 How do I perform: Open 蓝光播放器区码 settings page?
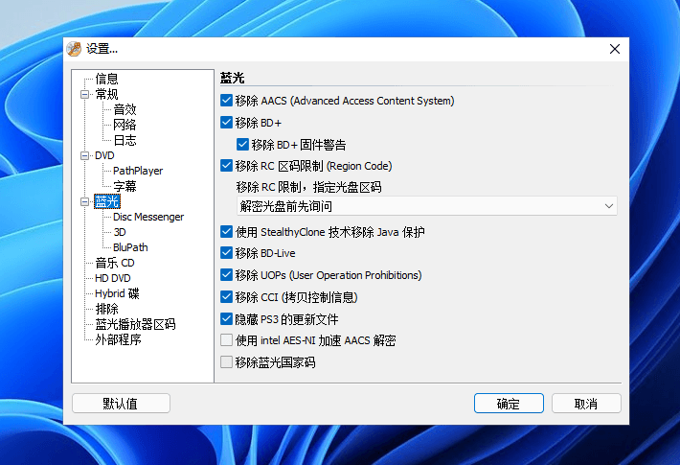coord(135,324)
